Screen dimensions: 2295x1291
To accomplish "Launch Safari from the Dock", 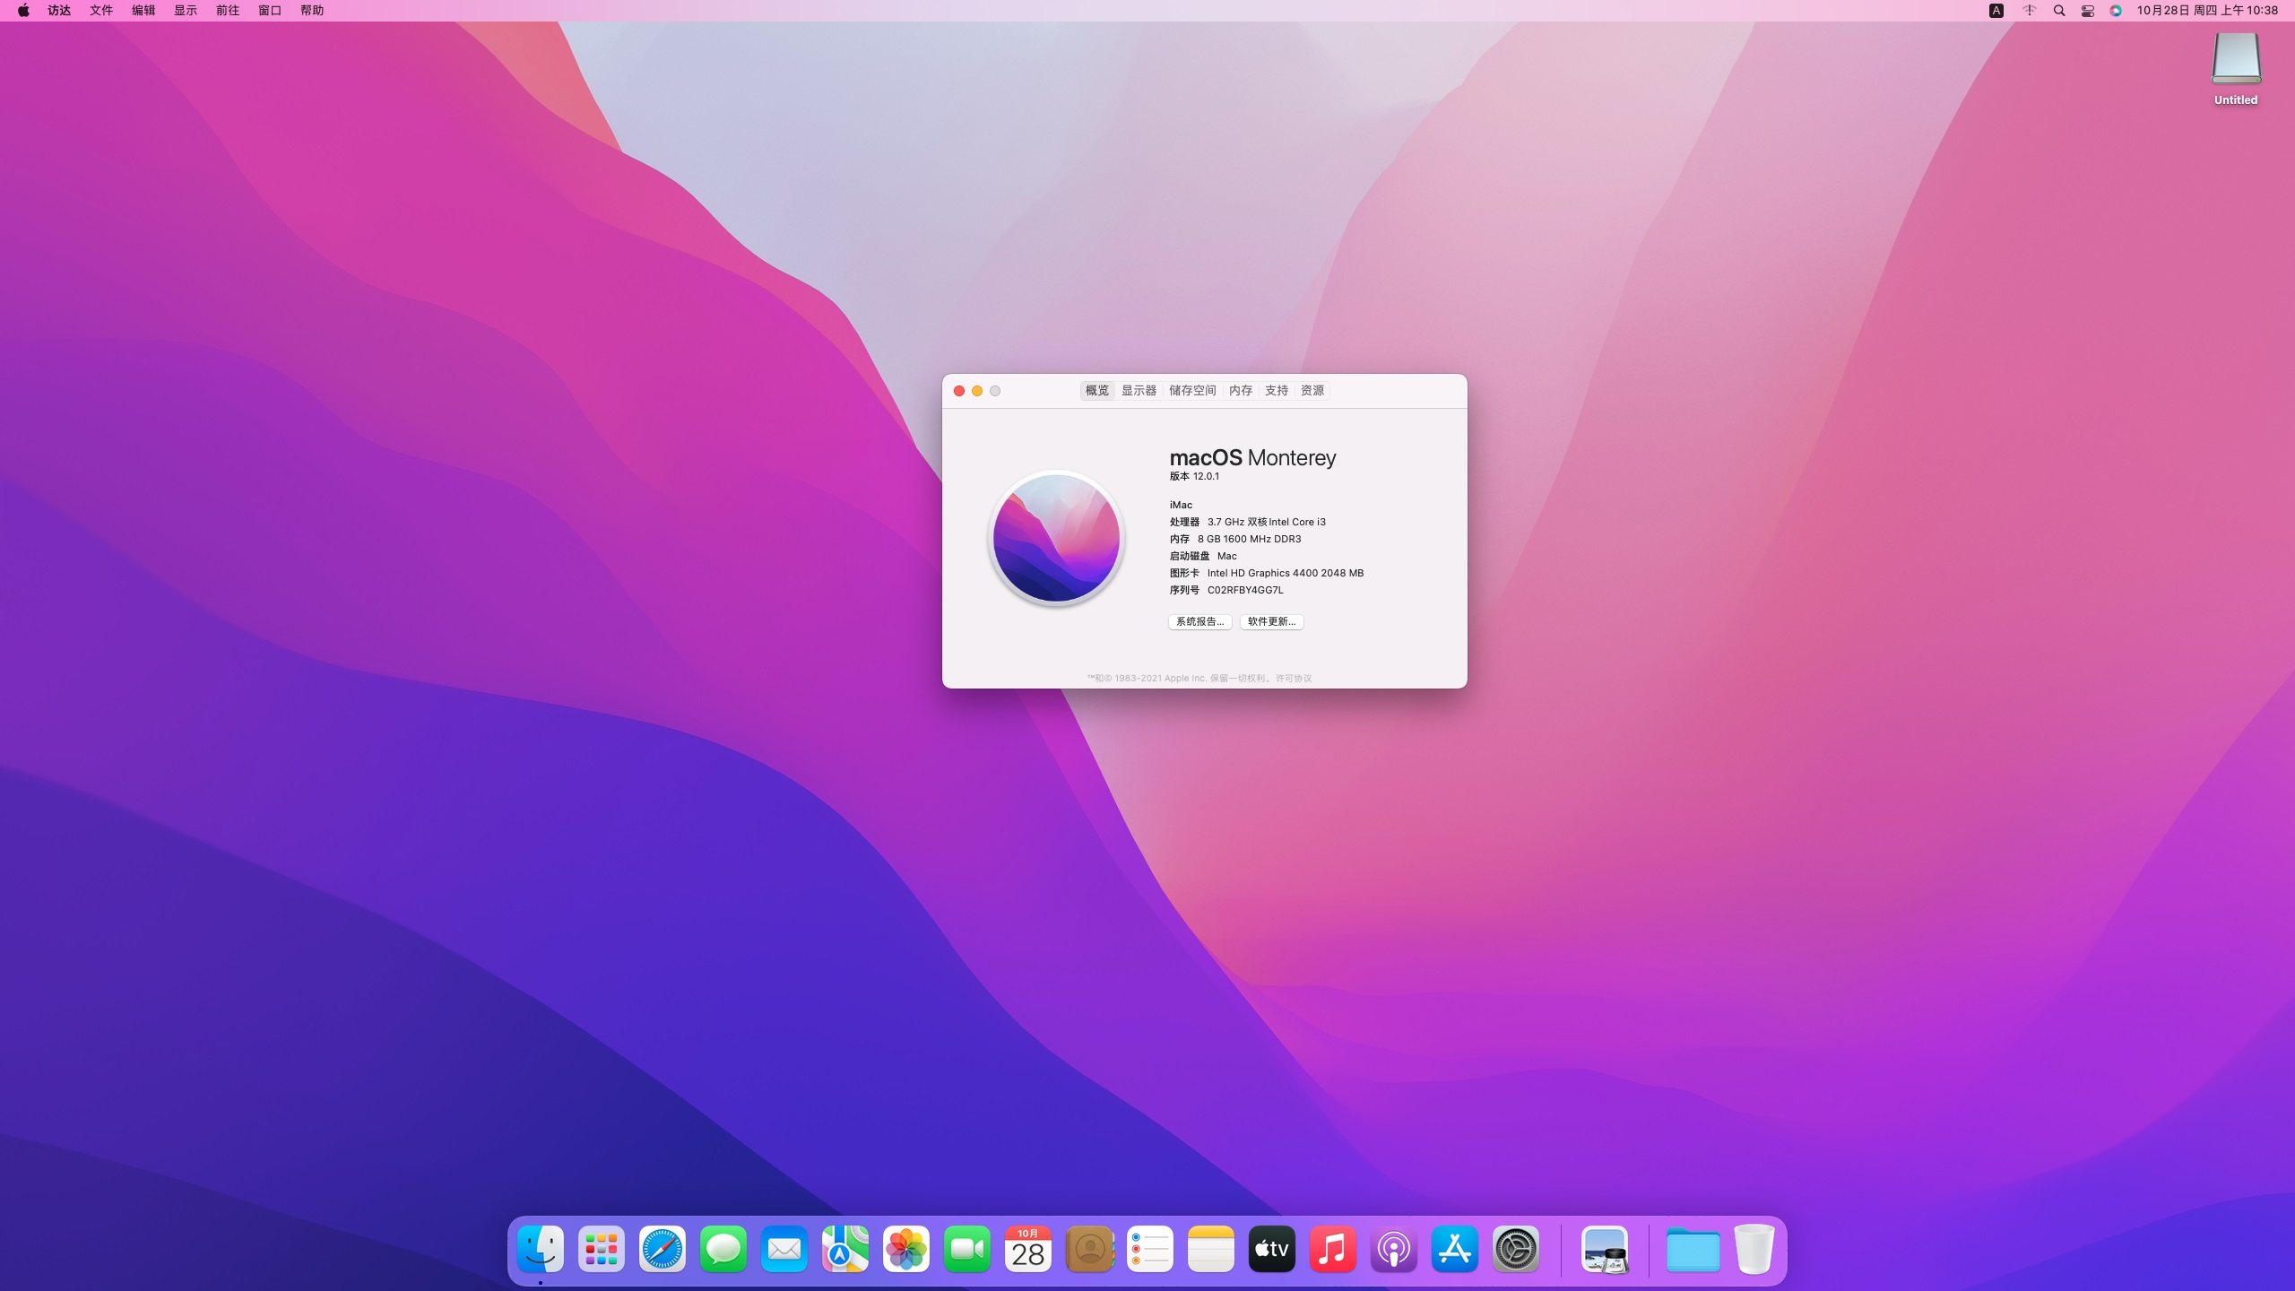I will click(663, 1249).
